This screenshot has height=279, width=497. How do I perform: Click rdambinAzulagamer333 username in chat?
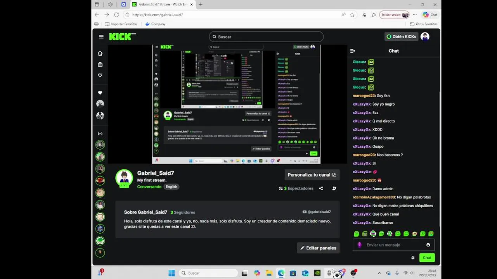(373, 197)
